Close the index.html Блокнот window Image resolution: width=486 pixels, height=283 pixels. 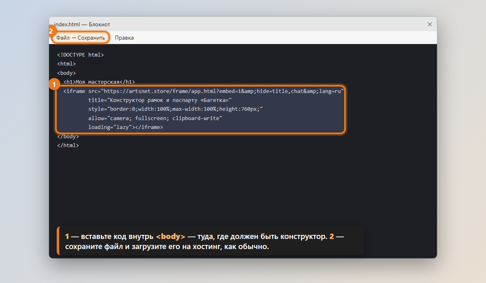430,24
